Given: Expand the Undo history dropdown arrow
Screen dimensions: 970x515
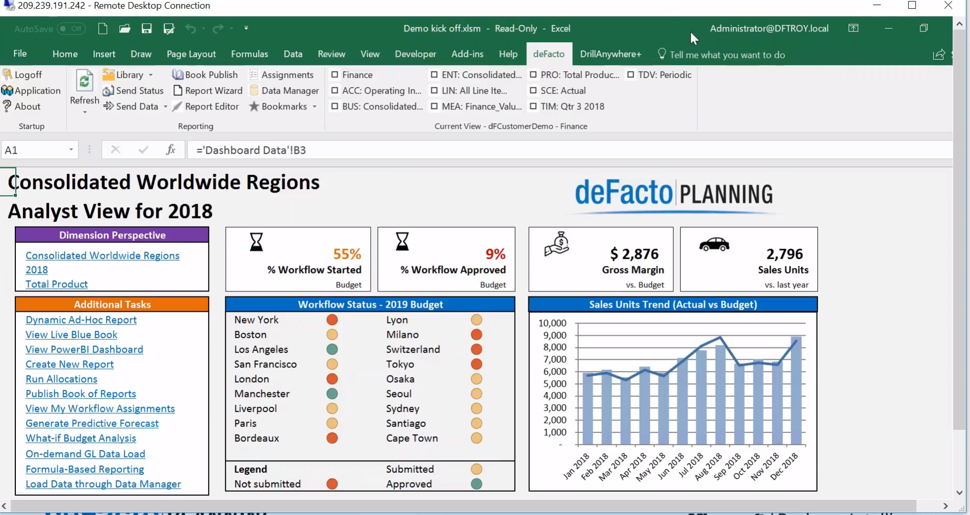Looking at the screenshot, I should 203,29.
